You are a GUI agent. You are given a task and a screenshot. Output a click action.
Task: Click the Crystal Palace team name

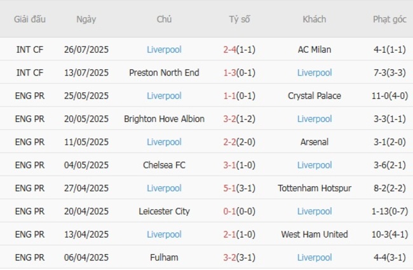[314, 96]
